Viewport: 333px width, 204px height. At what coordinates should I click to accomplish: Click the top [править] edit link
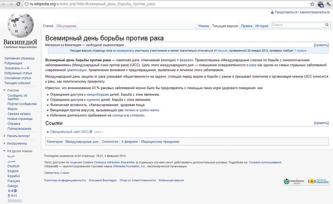click(x=321, y=45)
